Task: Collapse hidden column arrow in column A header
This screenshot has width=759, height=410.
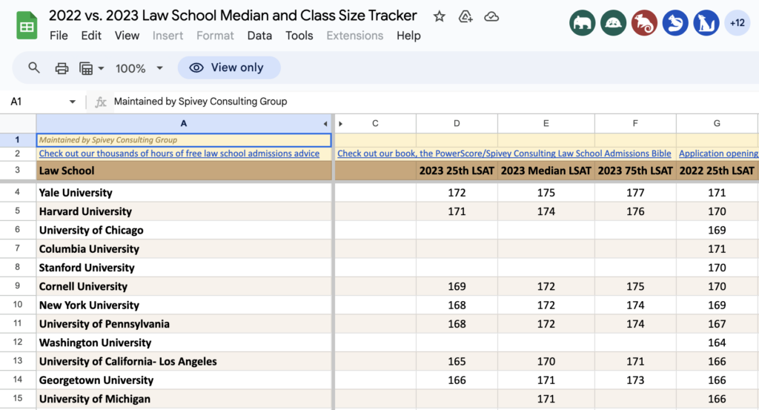Action: 325,124
